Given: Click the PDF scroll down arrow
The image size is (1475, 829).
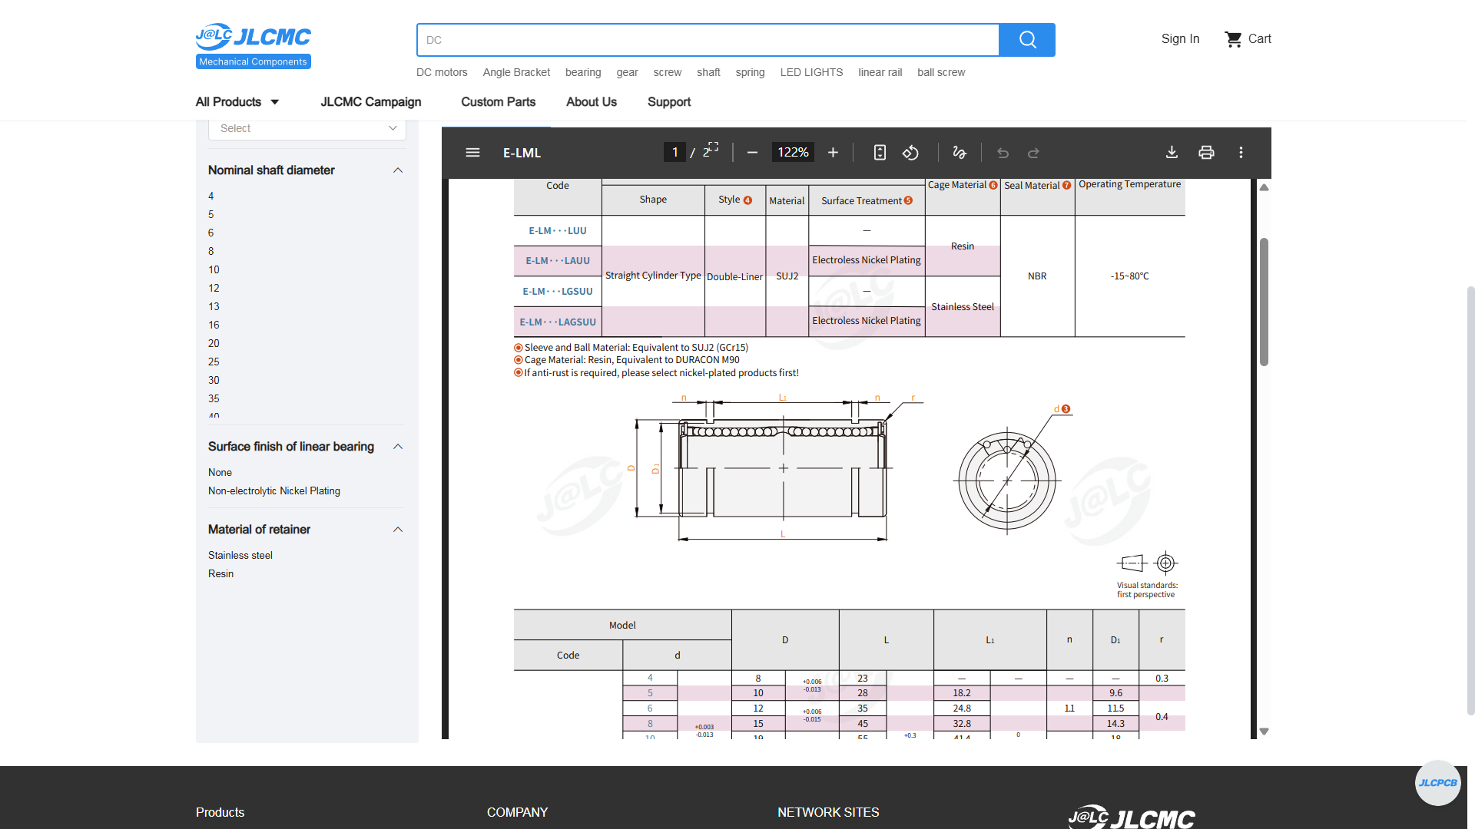Looking at the screenshot, I should pos(1264,732).
